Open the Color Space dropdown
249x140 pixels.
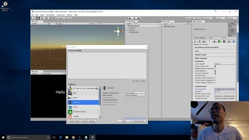pyautogui.click(x=225, y=64)
